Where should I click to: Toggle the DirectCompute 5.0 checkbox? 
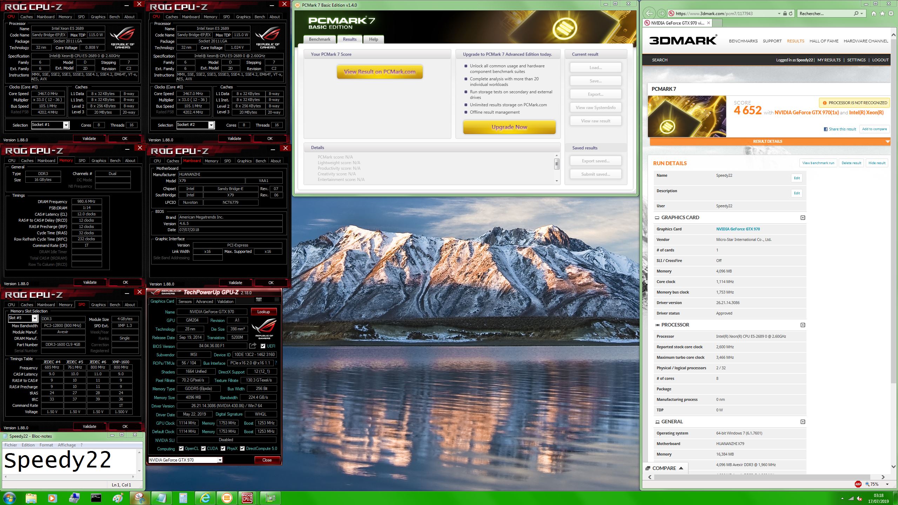242,449
